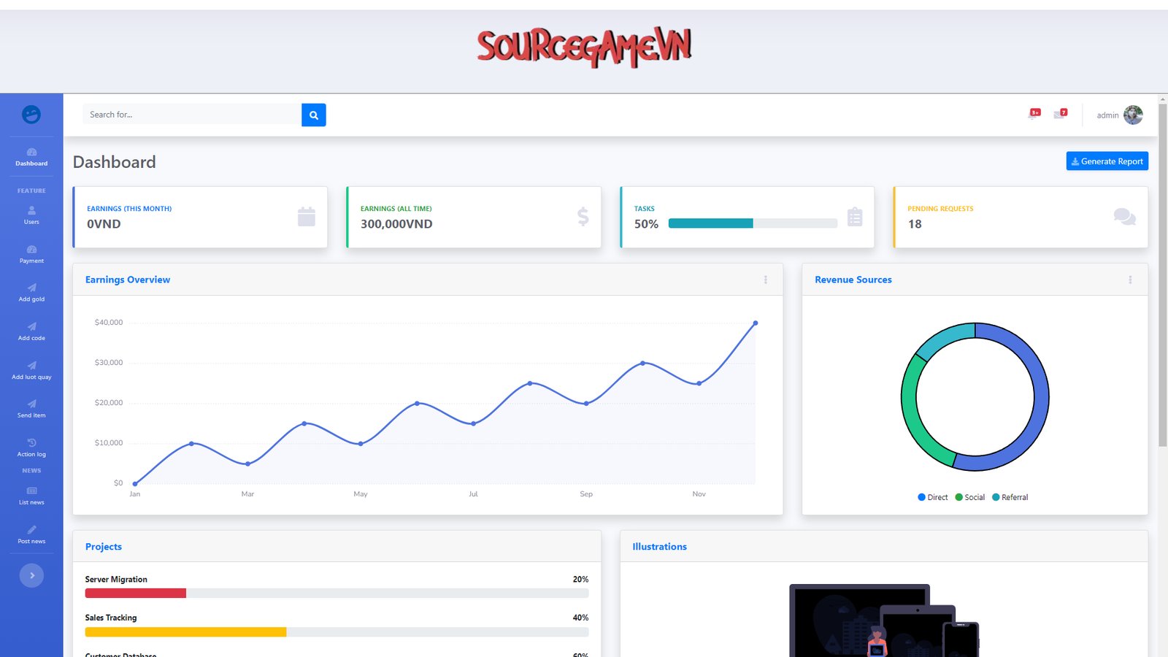Toggle Direct legend in Revenue Sources
The width and height of the screenshot is (1168, 657).
[932, 497]
